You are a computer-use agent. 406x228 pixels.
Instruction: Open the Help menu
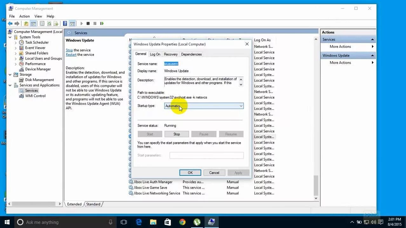[51, 16]
